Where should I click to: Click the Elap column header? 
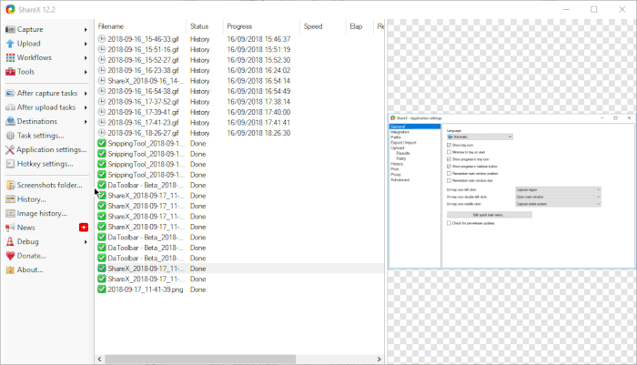(x=359, y=26)
